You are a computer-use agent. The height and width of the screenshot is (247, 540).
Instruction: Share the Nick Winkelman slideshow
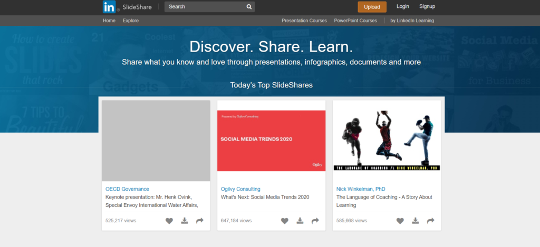tap(430, 221)
